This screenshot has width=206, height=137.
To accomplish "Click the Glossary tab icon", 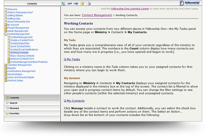I will 7,108.
